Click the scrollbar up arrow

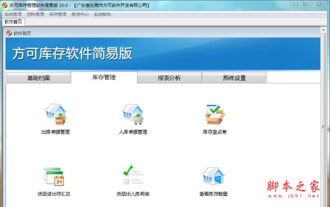(x=323, y=30)
